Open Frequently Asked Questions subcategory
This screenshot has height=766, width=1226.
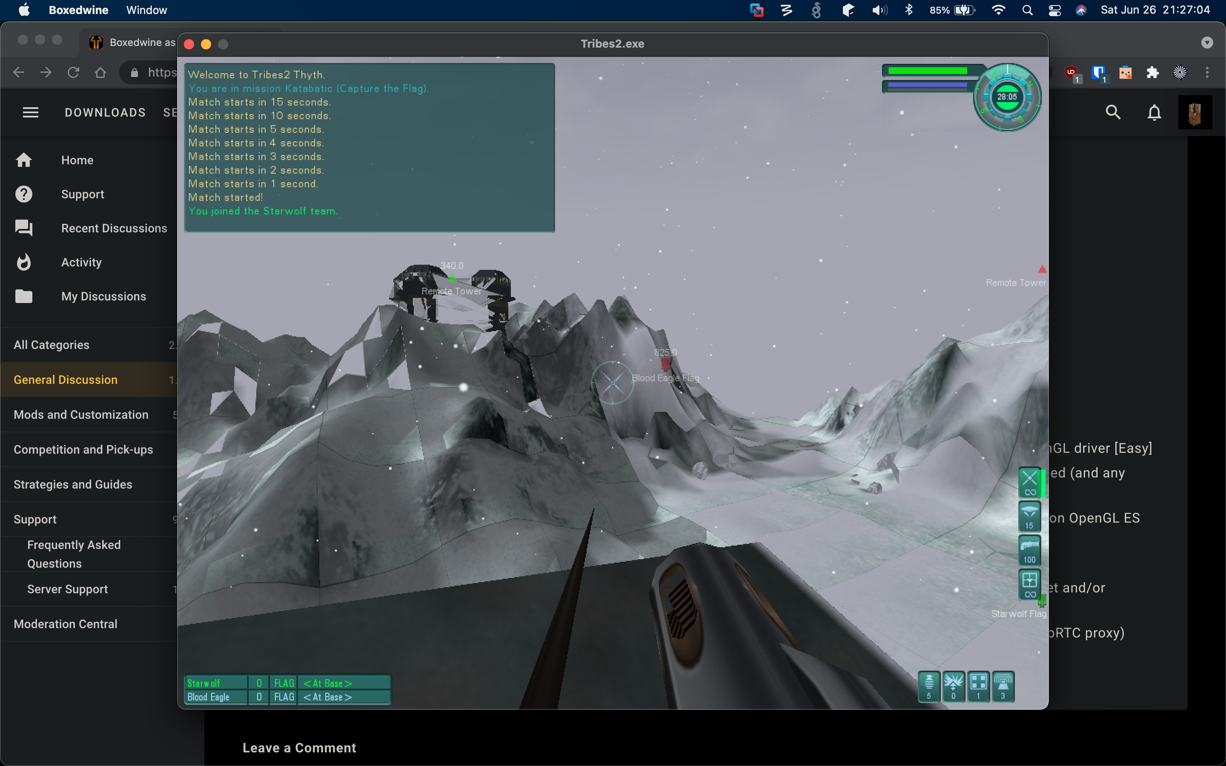pos(89,554)
